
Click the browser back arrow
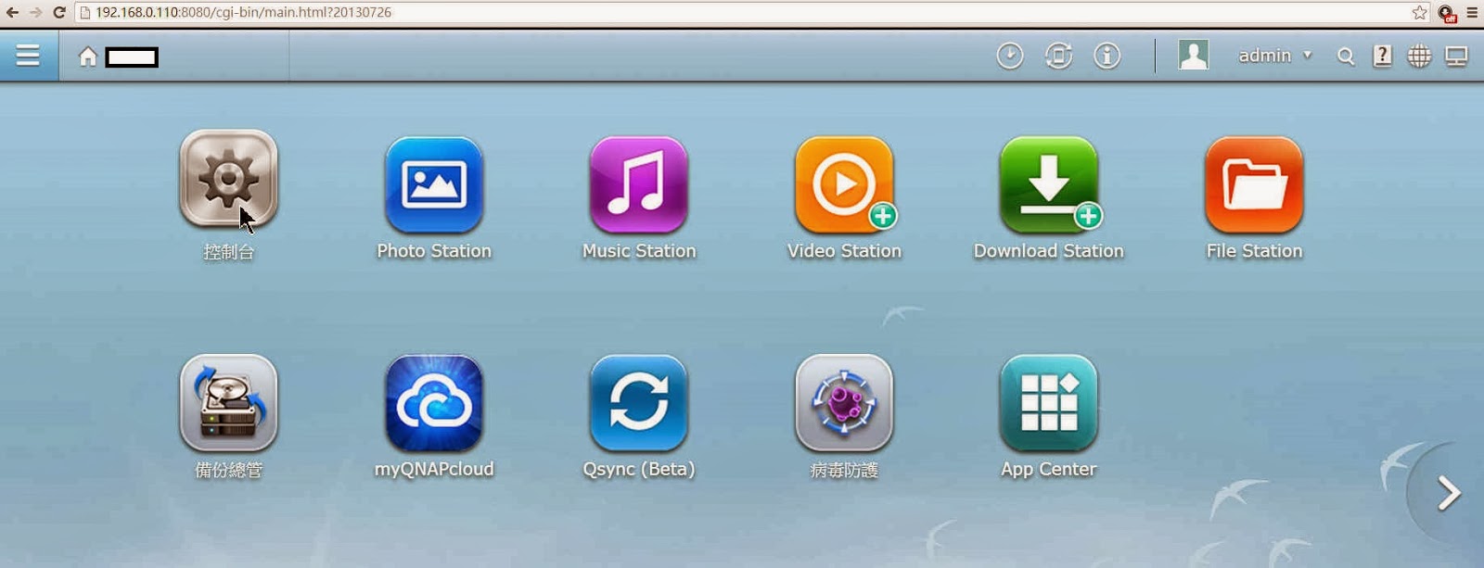tap(12, 12)
